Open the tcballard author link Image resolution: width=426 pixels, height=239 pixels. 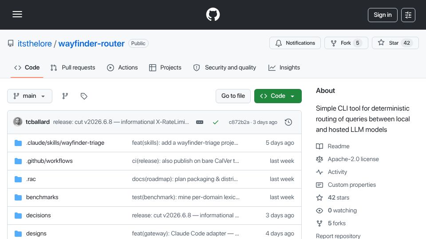point(37,122)
